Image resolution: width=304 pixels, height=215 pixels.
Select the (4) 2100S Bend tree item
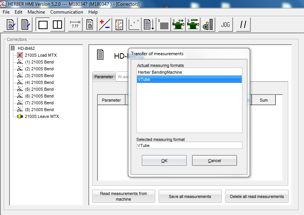tap(39, 82)
